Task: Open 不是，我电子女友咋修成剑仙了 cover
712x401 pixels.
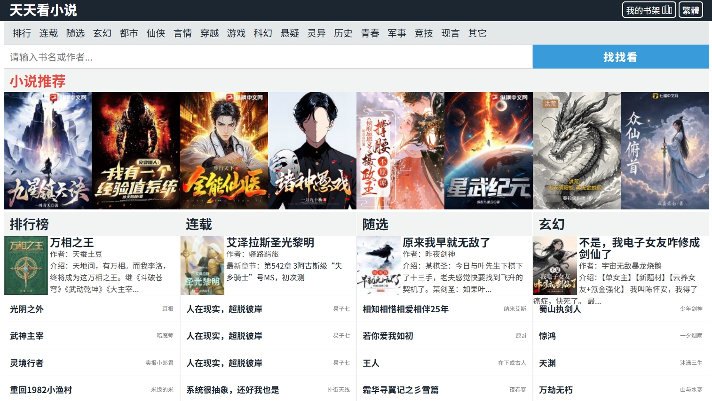Action: pyautogui.click(x=555, y=265)
